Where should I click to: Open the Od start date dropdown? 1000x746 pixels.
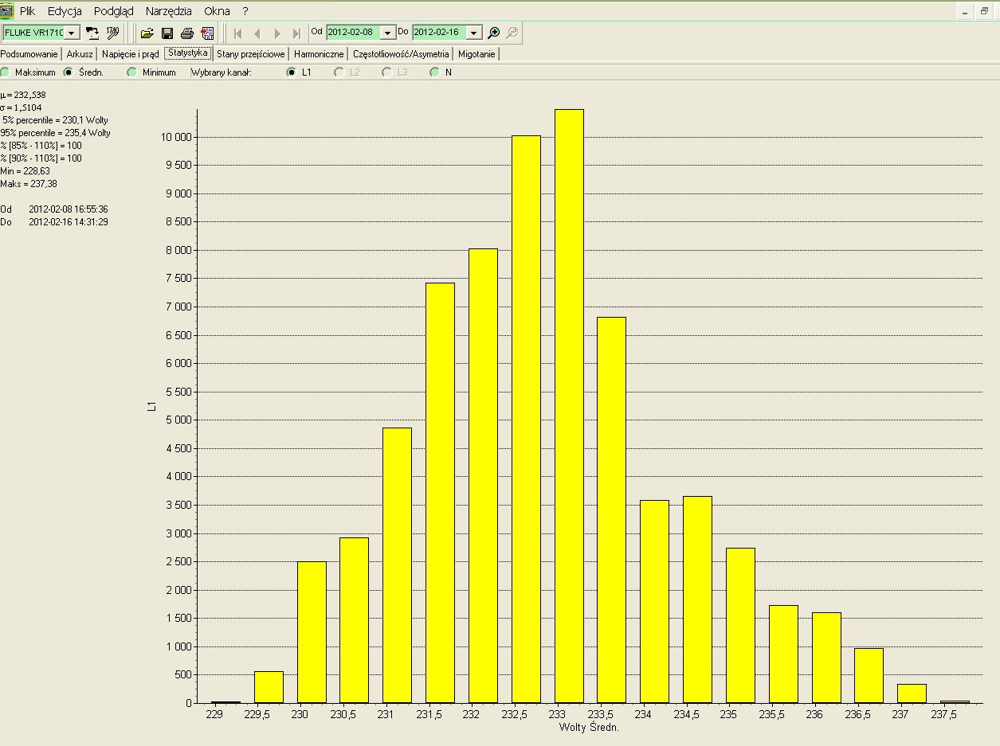click(x=388, y=33)
